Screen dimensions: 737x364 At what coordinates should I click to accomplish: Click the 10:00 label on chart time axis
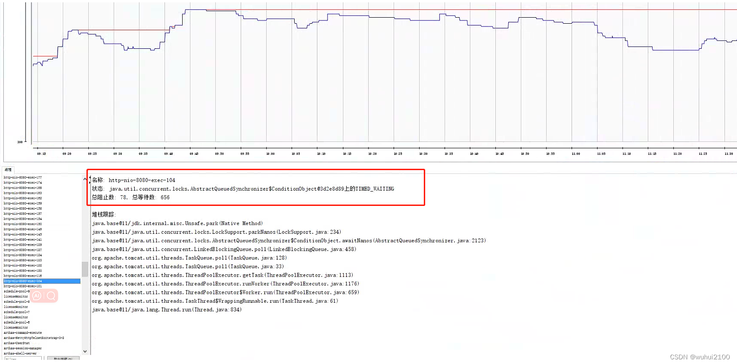(270, 154)
